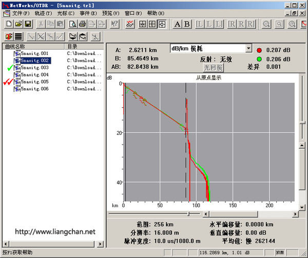The width and height of the screenshot is (308, 258).
Task: Click the horizontal scrollbar thumb under graph
Action: 188,213
